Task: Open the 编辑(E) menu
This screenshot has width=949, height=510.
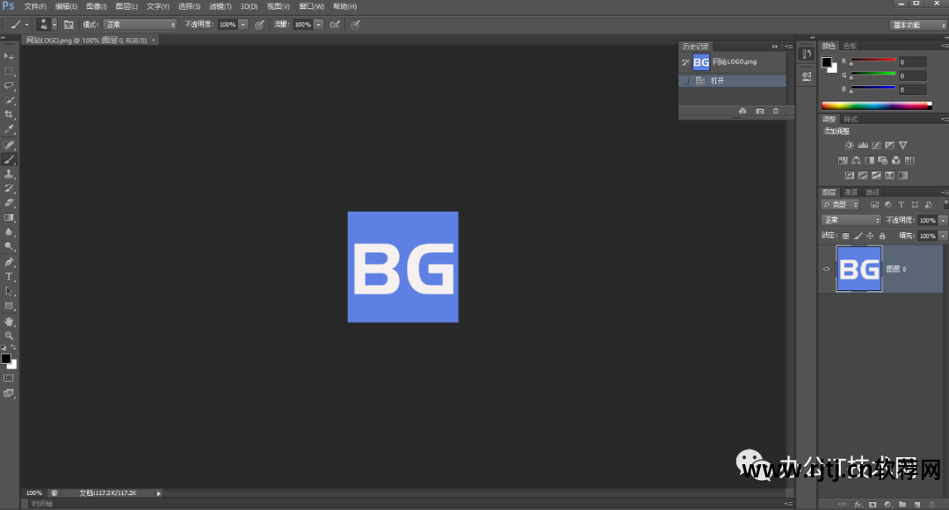Action: coord(66,7)
